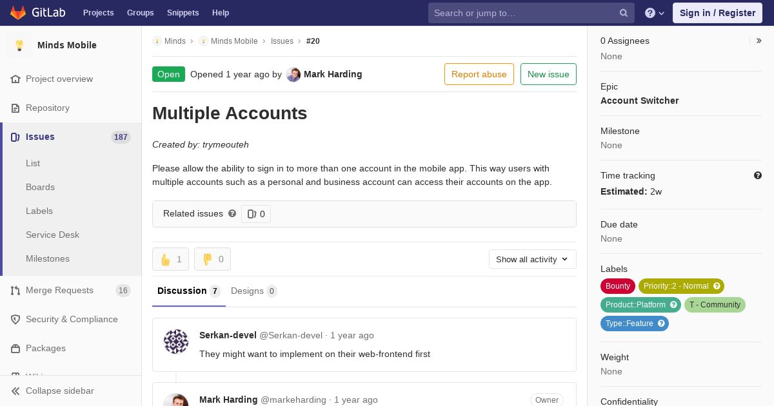The image size is (774, 406).
Task: Toggle the thumbs up reaction
Action: pyautogui.click(x=170, y=259)
